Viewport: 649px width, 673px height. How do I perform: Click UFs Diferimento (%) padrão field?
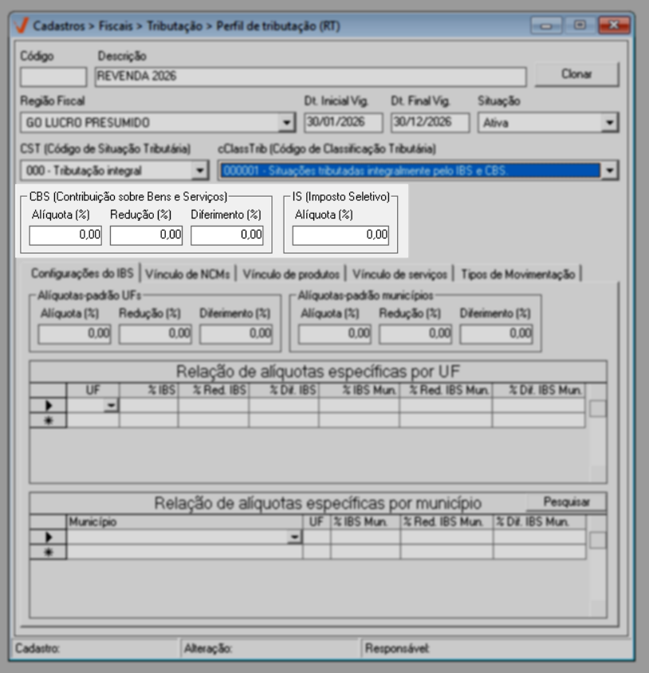tap(236, 334)
